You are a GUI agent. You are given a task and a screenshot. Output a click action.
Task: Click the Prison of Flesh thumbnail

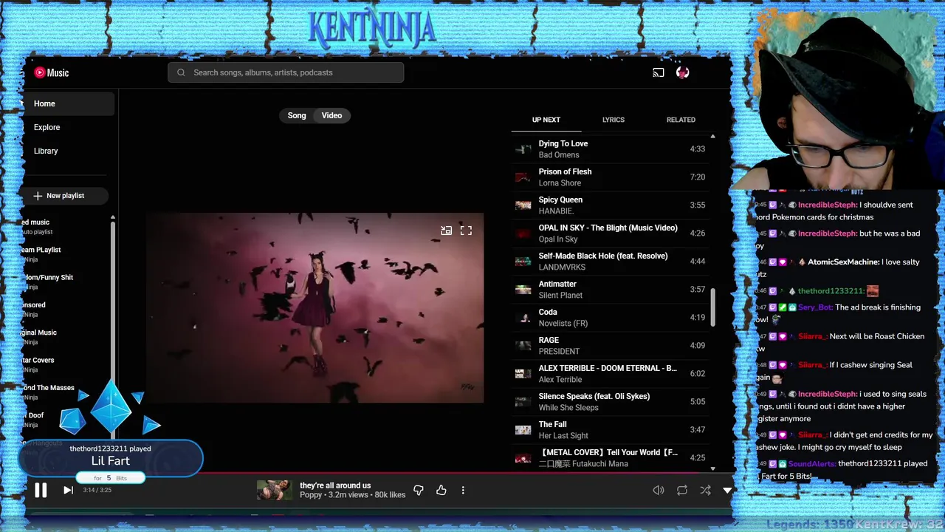(x=523, y=177)
